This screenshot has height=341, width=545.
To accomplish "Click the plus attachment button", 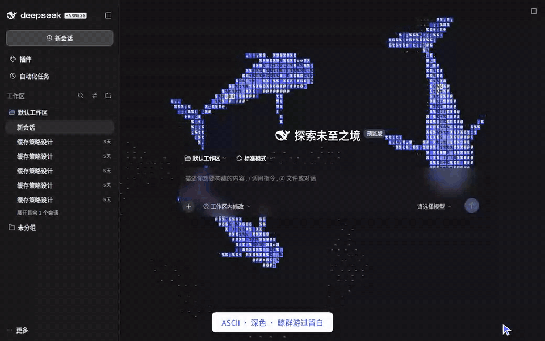I will (x=188, y=206).
